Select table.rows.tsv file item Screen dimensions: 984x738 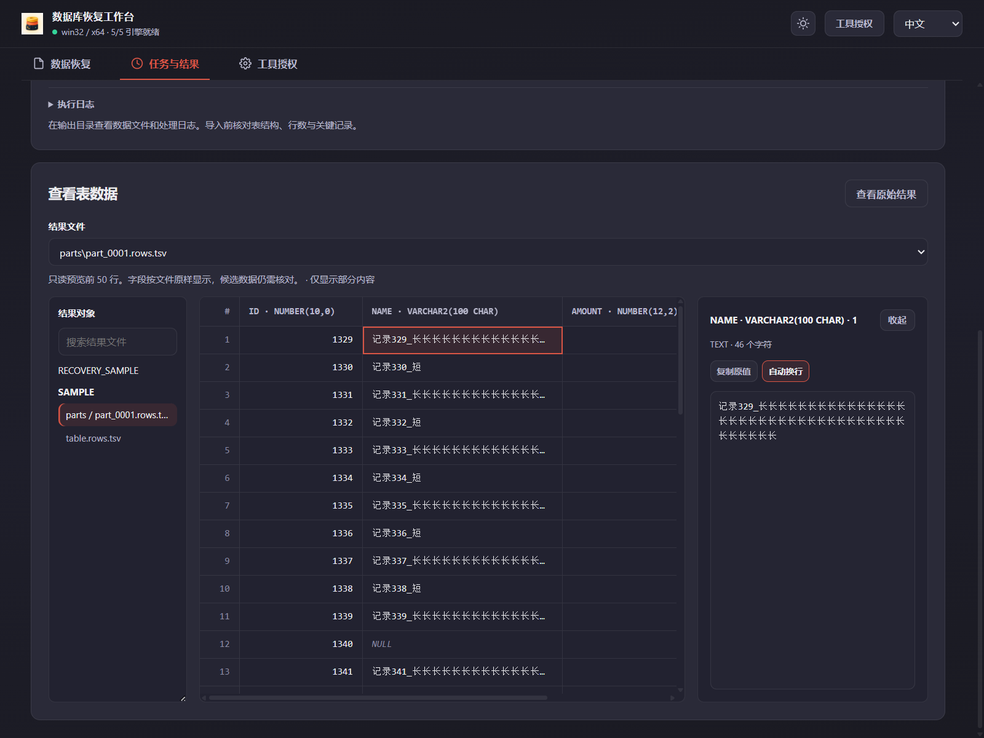93,438
